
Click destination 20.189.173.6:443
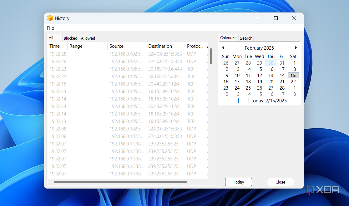(x=165, y=69)
